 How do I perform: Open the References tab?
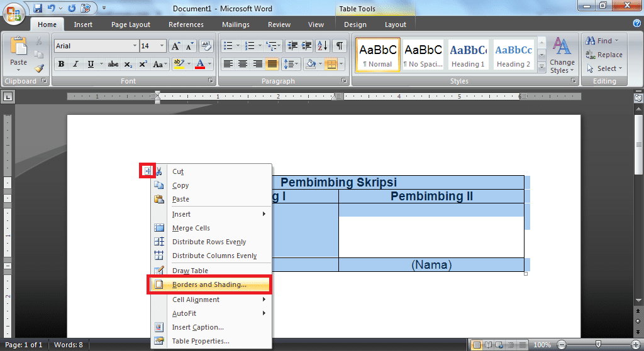coord(186,24)
